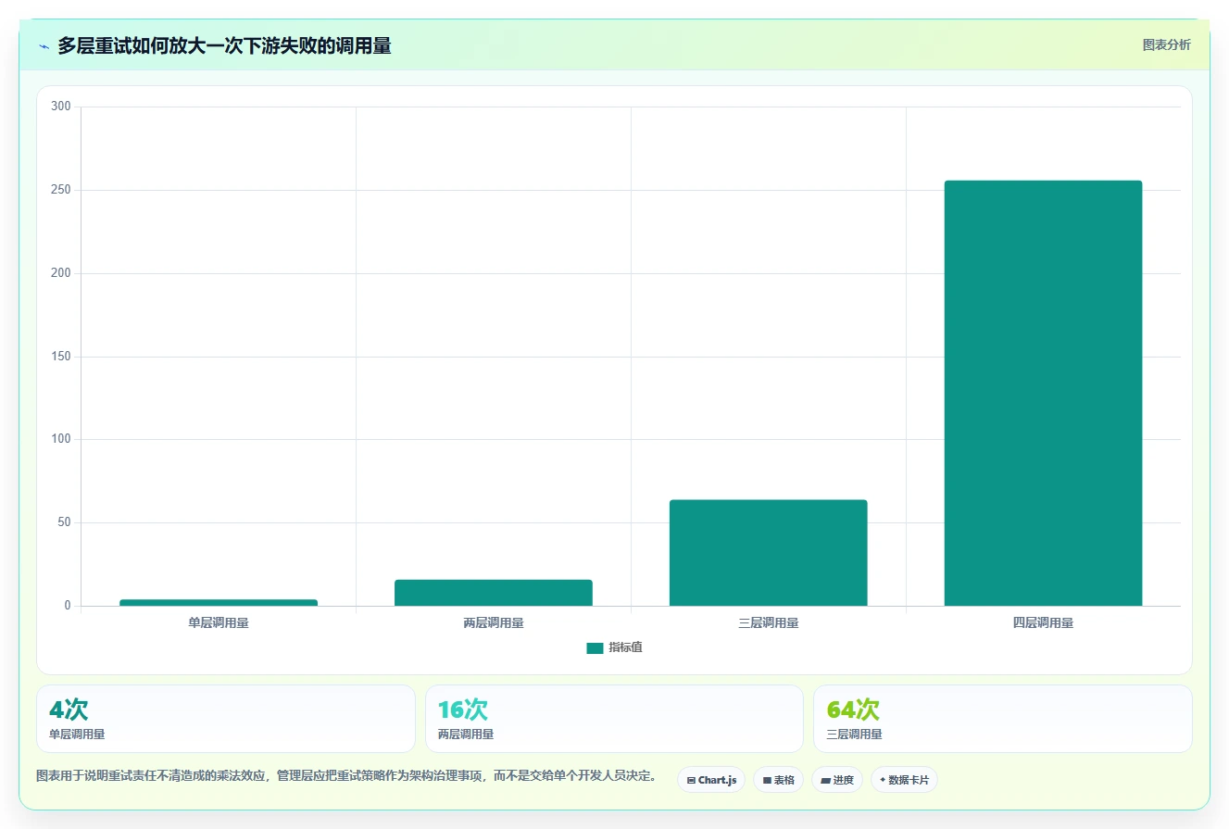Click the y-axis value 100

coord(61,439)
